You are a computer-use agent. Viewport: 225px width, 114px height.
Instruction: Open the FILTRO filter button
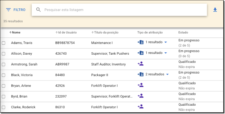point(16,10)
